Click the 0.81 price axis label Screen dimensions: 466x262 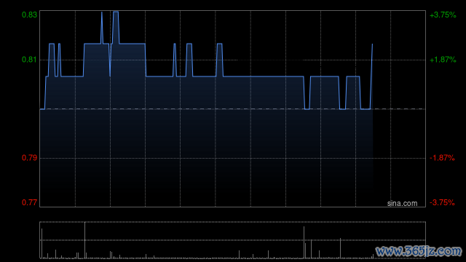[x=29, y=60]
